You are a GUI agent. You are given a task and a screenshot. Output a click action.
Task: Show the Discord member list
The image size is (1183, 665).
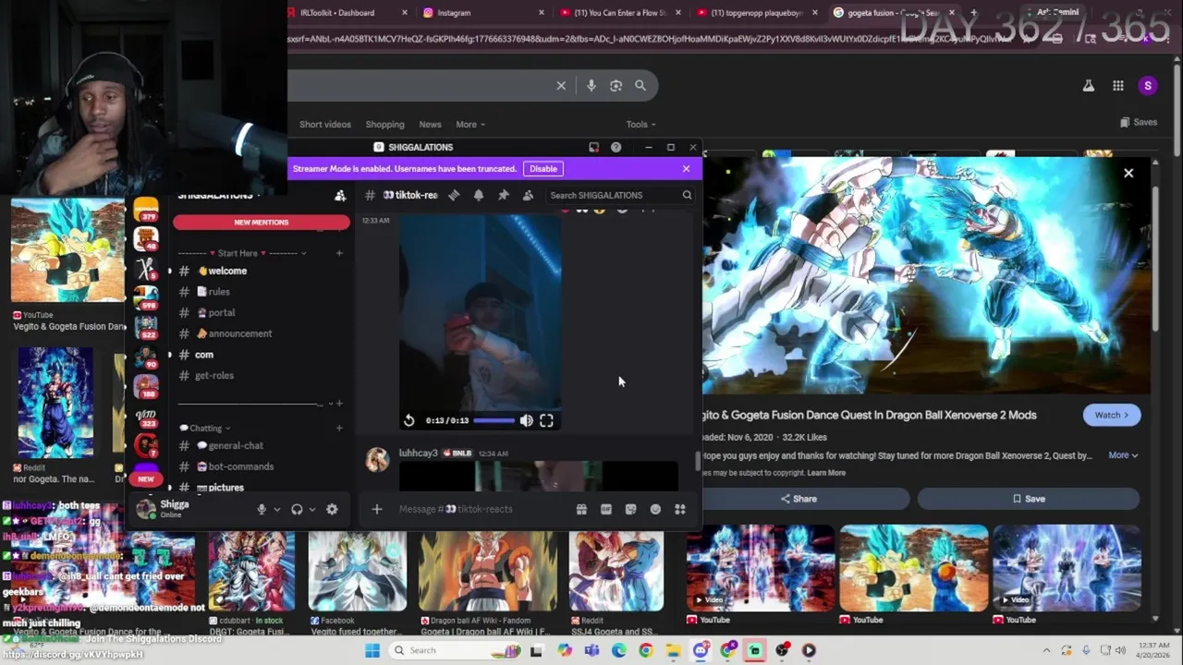pyautogui.click(x=528, y=195)
